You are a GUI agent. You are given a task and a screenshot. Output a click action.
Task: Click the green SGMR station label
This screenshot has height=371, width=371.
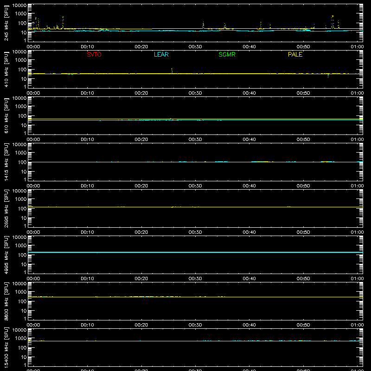coord(227,54)
